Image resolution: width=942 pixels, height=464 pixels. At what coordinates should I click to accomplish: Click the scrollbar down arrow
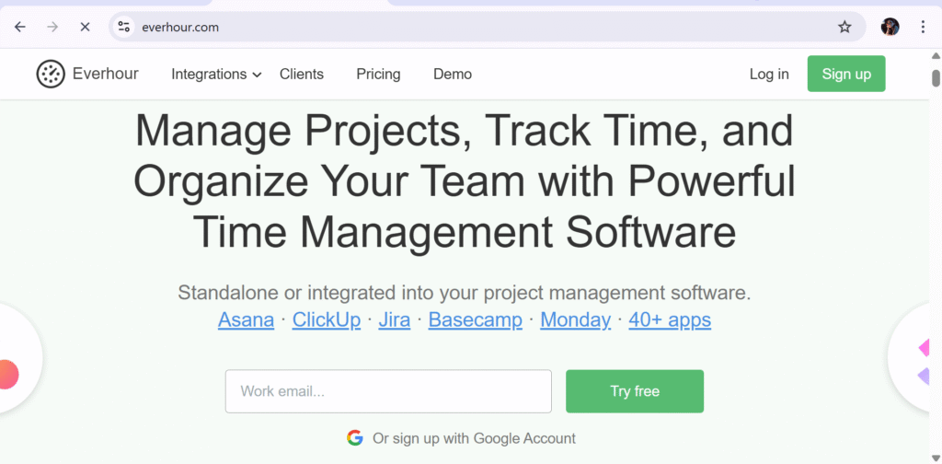(936, 458)
